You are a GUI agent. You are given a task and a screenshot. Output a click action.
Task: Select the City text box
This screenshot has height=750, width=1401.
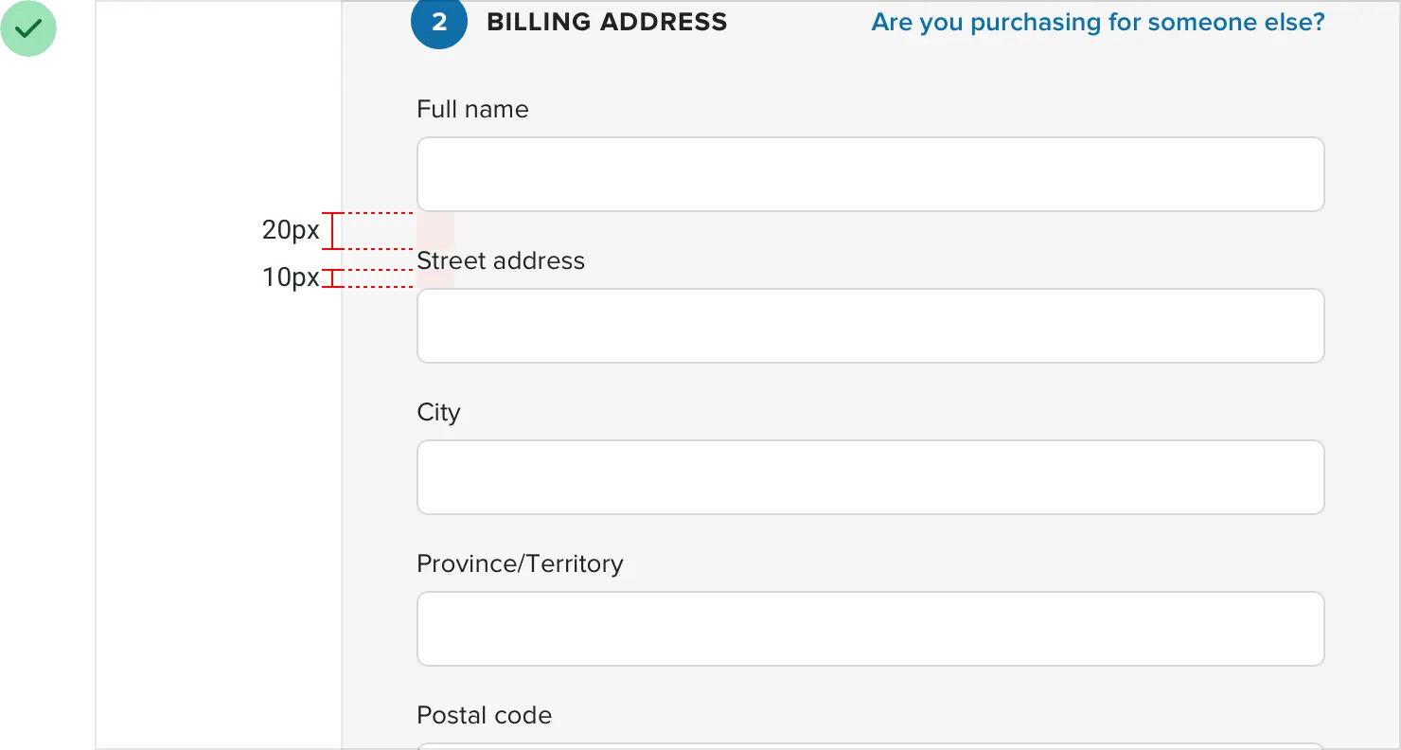(870, 477)
